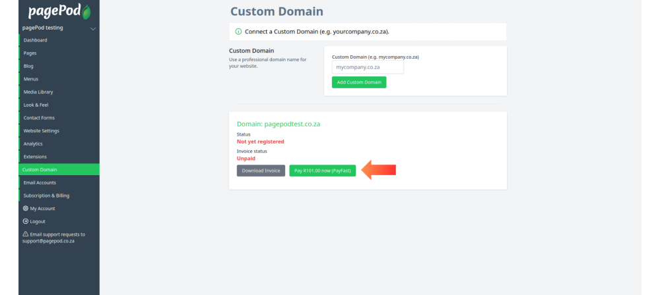This screenshot has height=295, width=660.
Task: Focus the custom domain text field
Action: (368, 67)
